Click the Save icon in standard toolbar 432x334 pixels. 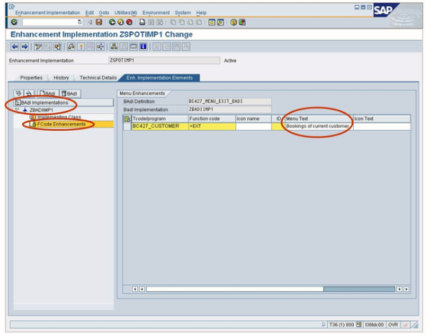[x=98, y=22]
